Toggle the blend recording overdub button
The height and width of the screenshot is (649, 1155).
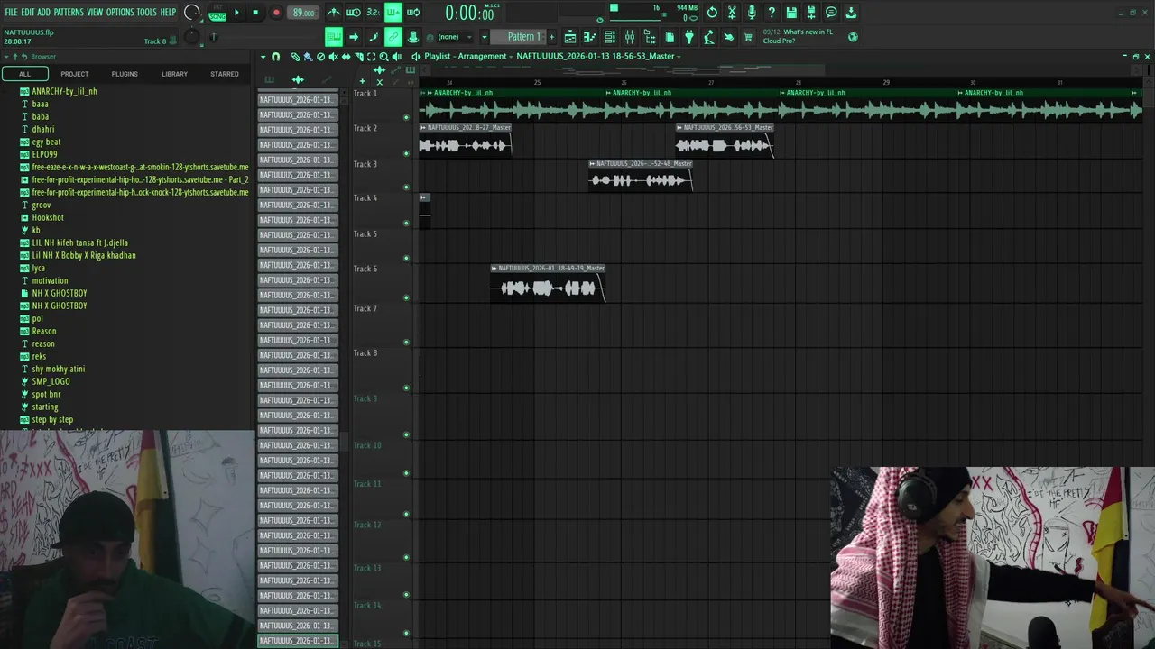coord(393,13)
